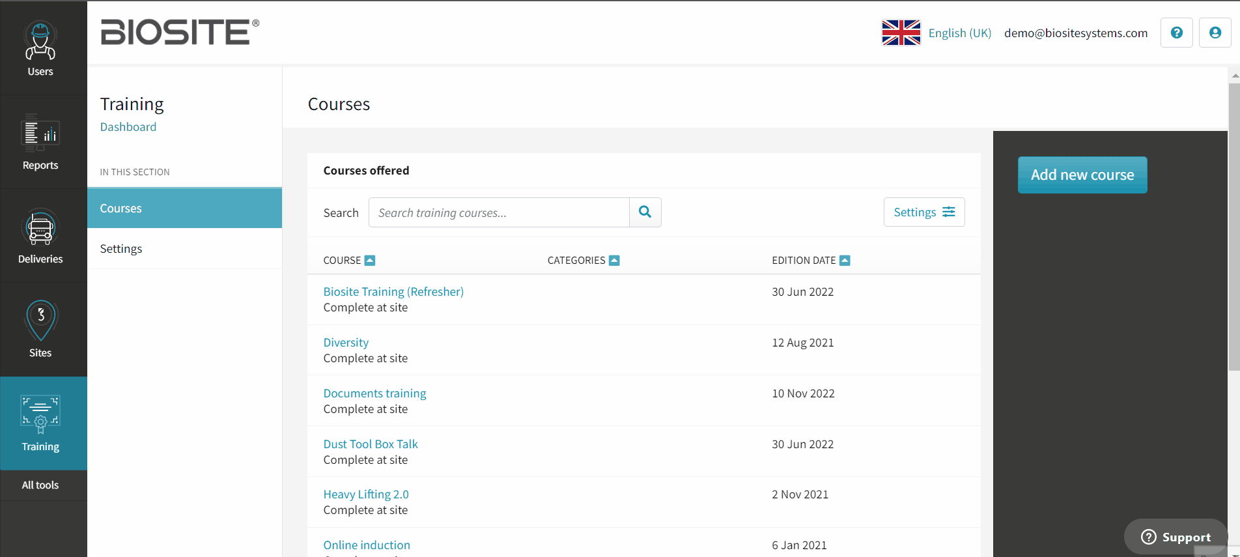Select Courses in section menu

coord(185,208)
